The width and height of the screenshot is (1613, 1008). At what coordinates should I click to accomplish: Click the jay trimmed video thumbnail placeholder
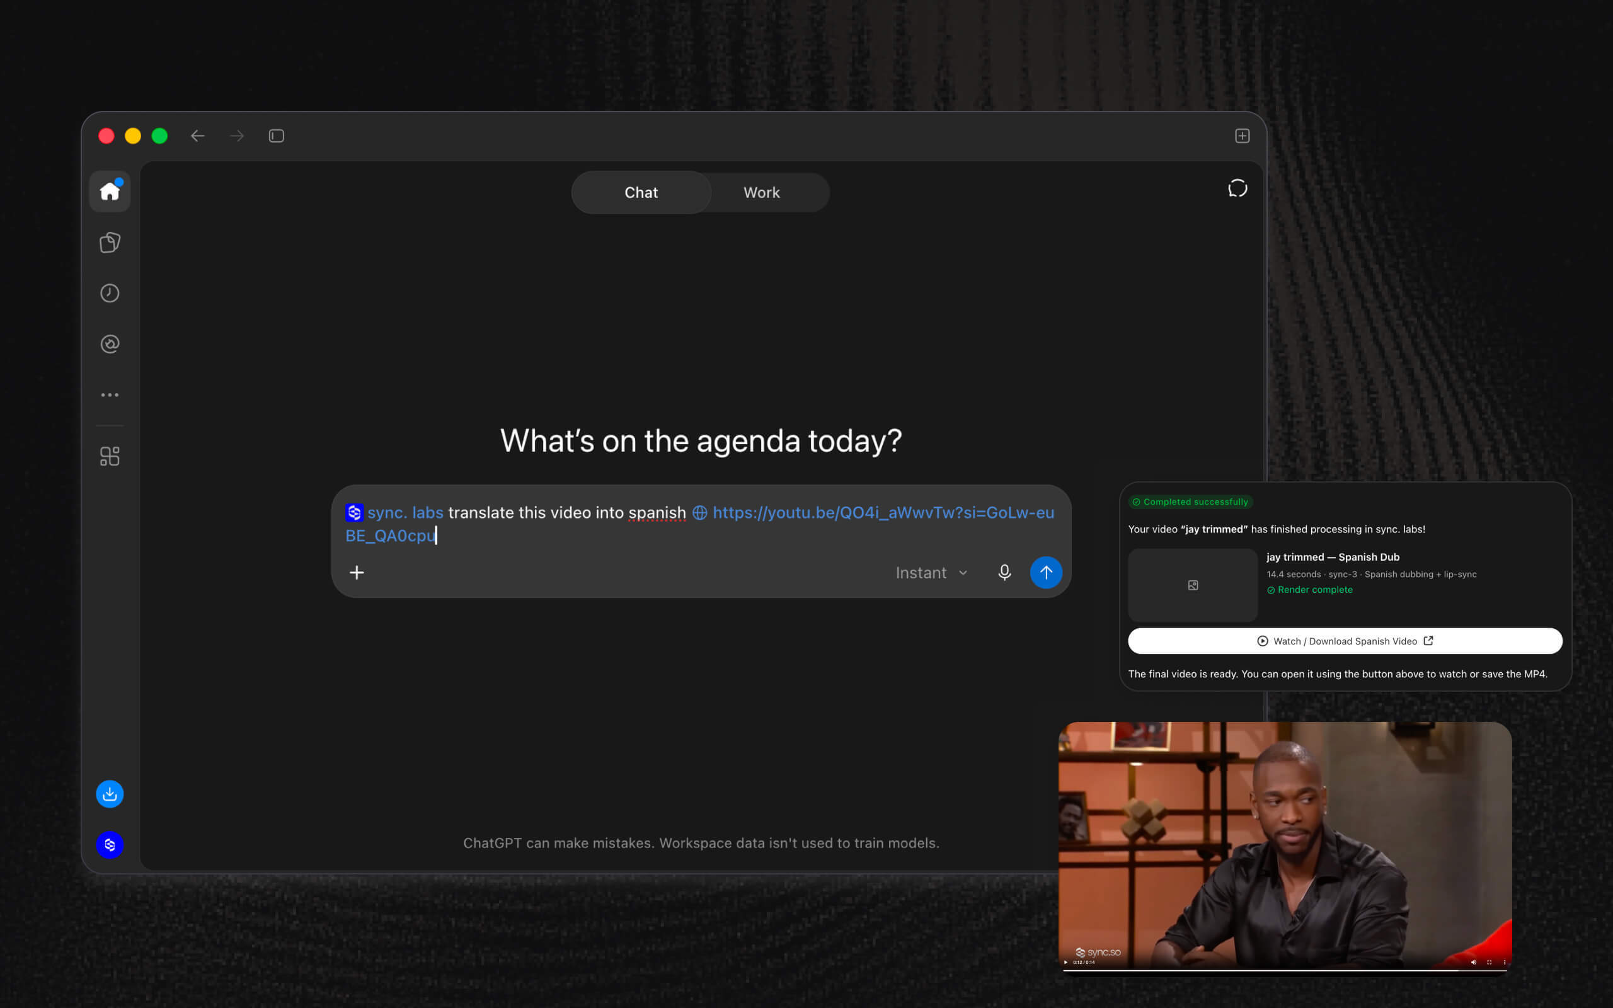click(x=1193, y=585)
